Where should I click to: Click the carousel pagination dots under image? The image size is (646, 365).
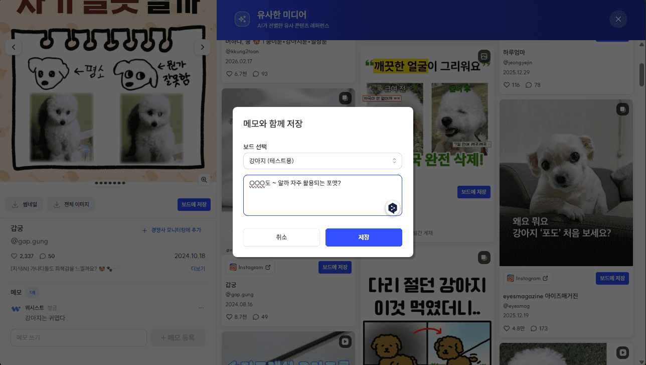[110, 183]
